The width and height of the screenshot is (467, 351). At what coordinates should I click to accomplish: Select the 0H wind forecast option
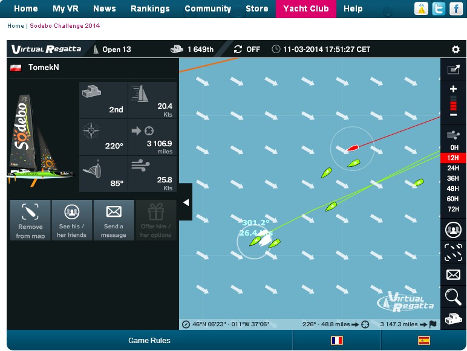pos(453,147)
